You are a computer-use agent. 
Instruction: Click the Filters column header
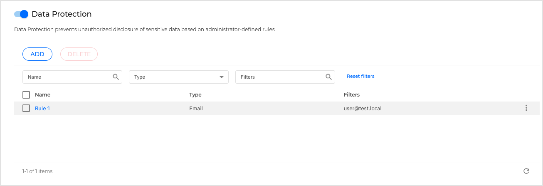point(352,95)
